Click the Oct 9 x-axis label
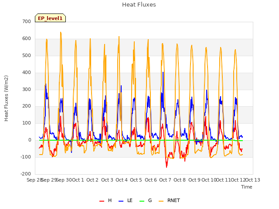This screenshot has height=209, width=279. [x=194, y=180]
